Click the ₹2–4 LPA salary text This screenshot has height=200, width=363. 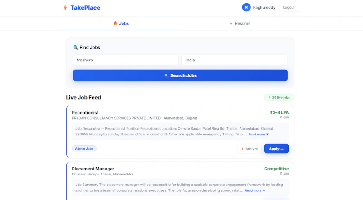tap(280, 113)
